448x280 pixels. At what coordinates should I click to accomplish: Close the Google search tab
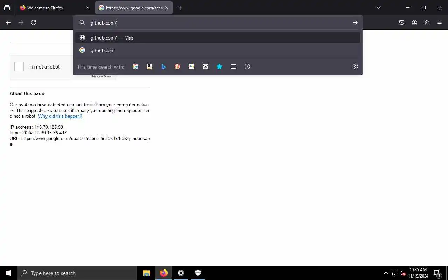[x=167, y=8]
